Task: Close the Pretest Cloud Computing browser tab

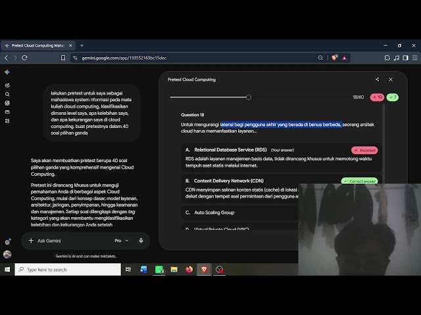Action: [x=70, y=45]
